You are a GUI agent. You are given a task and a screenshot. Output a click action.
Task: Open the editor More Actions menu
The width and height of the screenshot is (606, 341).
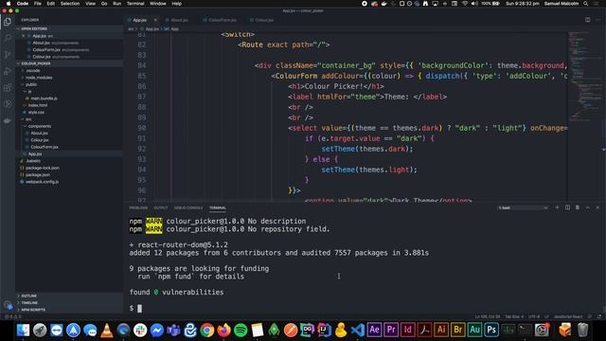click(597, 20)
